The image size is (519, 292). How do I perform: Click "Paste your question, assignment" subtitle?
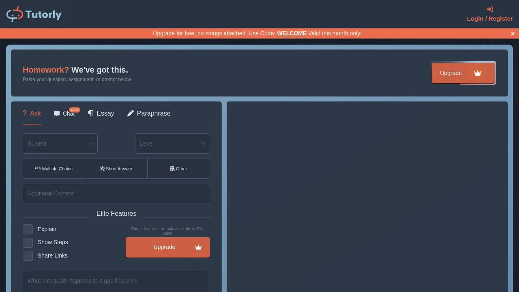pyautogui.click(x=77, y=79)
